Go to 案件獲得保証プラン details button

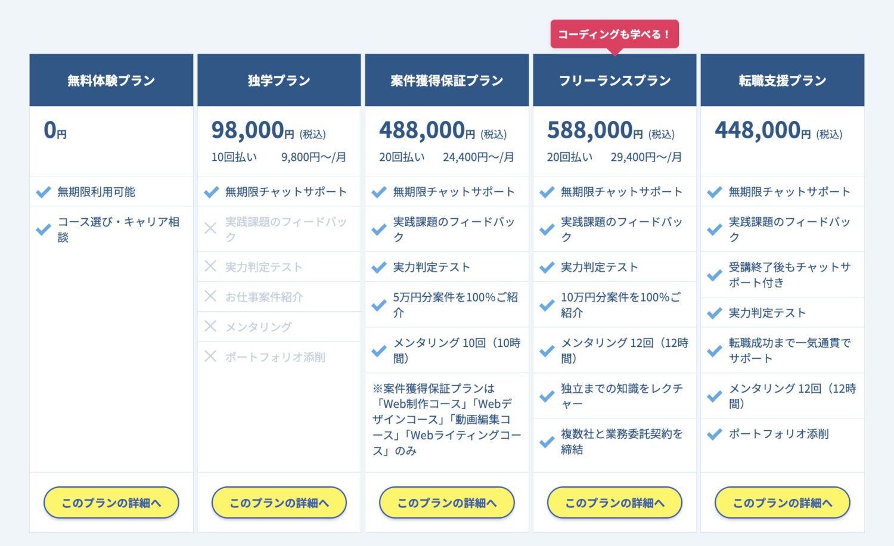point(447,502)
